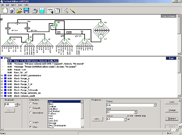Expand the Purge_C block
The width and height of the screenshot is (182, 135).
click(2, 81)
